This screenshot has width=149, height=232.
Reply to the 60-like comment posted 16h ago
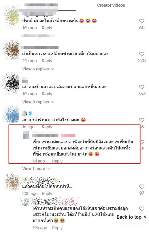click(x=47, y=28)
